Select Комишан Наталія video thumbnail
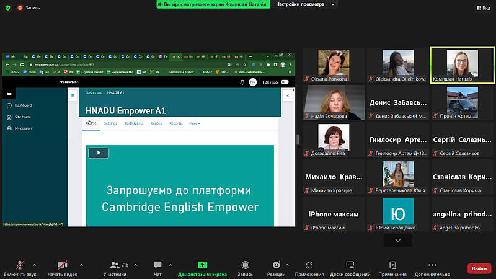The height and width of the screenshot is (279, 496). tap(462, 66)
